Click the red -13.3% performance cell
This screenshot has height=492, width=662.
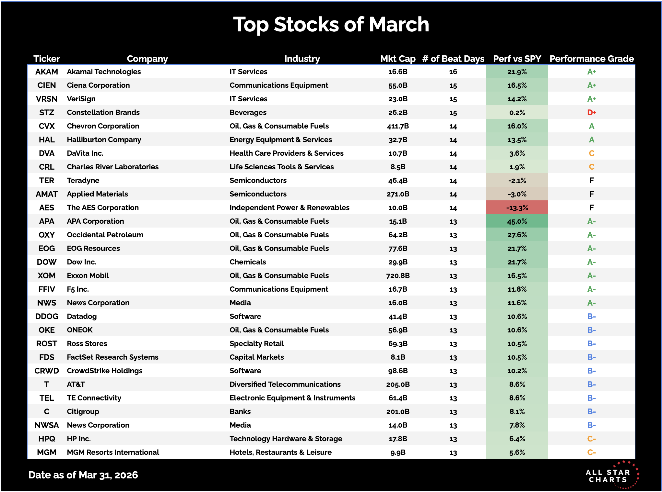[x=517, y=207]
